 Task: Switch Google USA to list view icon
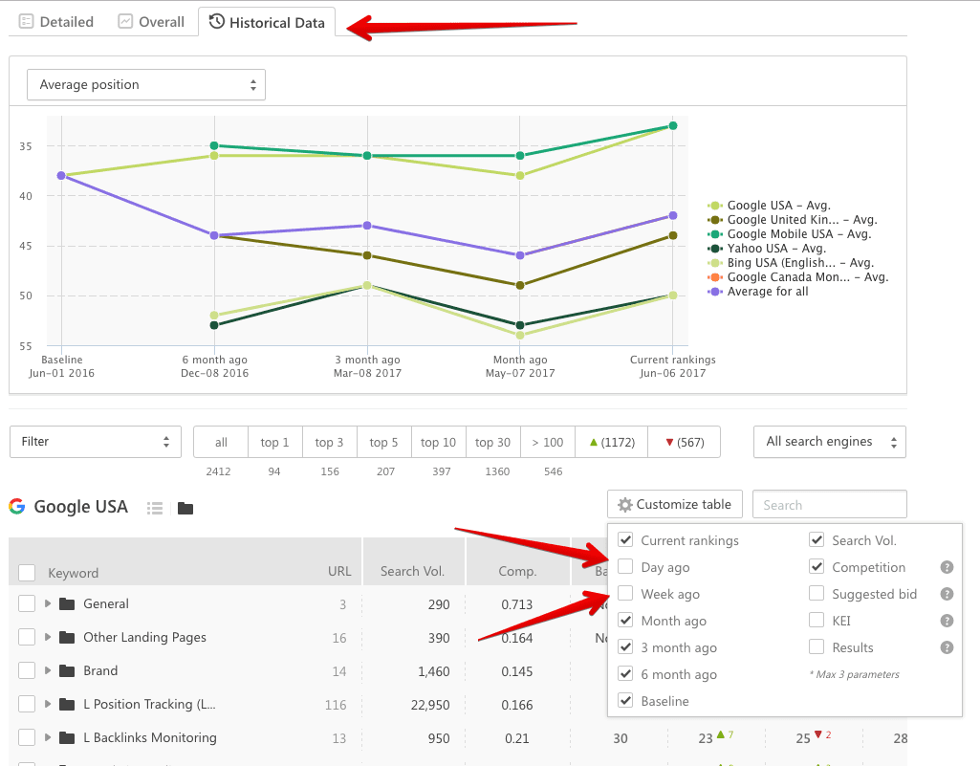(155, 508)
